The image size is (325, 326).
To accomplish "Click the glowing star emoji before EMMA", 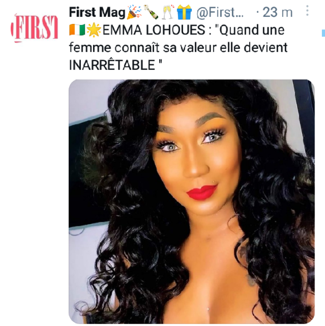I will tap(94, 30).
